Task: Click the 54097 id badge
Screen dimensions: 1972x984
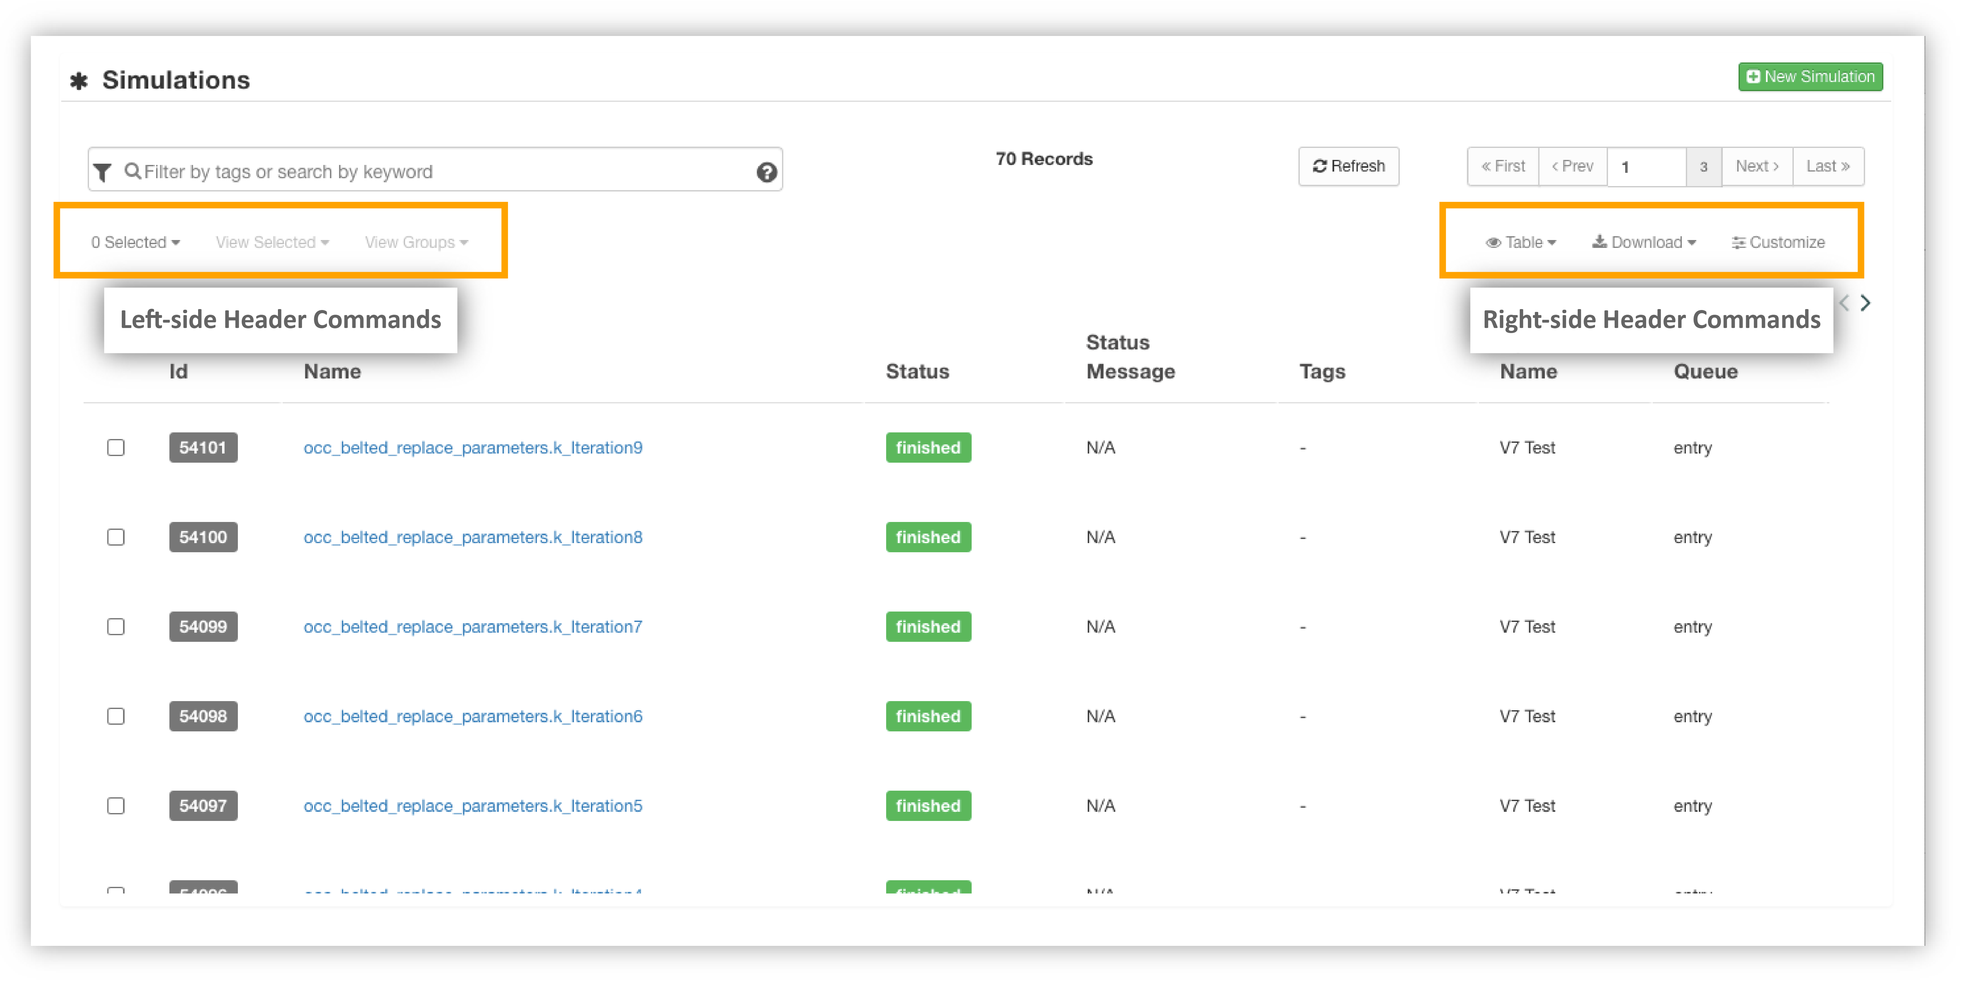Action: 203,806
